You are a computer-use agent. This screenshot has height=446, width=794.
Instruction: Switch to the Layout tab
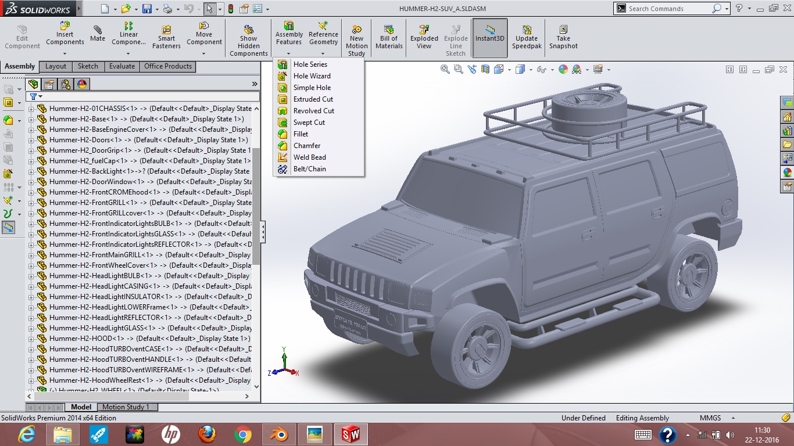click(56, 66)
